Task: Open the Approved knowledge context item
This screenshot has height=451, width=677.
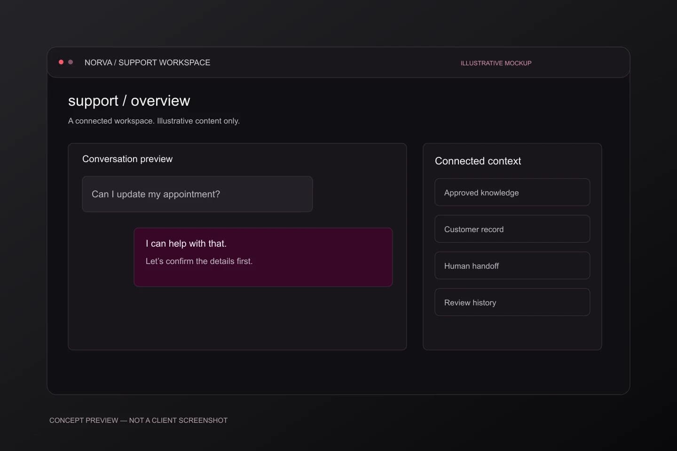Action: [512, 192]
